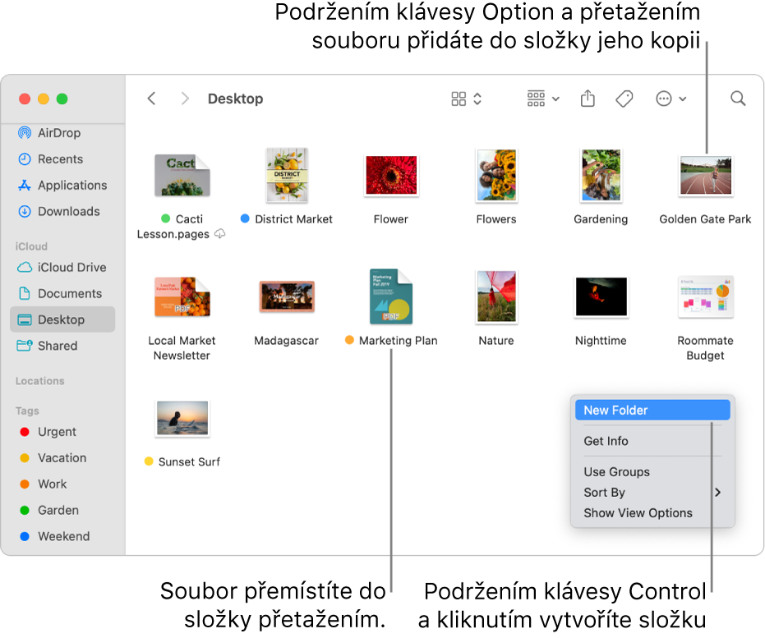Click the Madagascar file name
Screen dimensions: 765x638
(x=287, y=341)
